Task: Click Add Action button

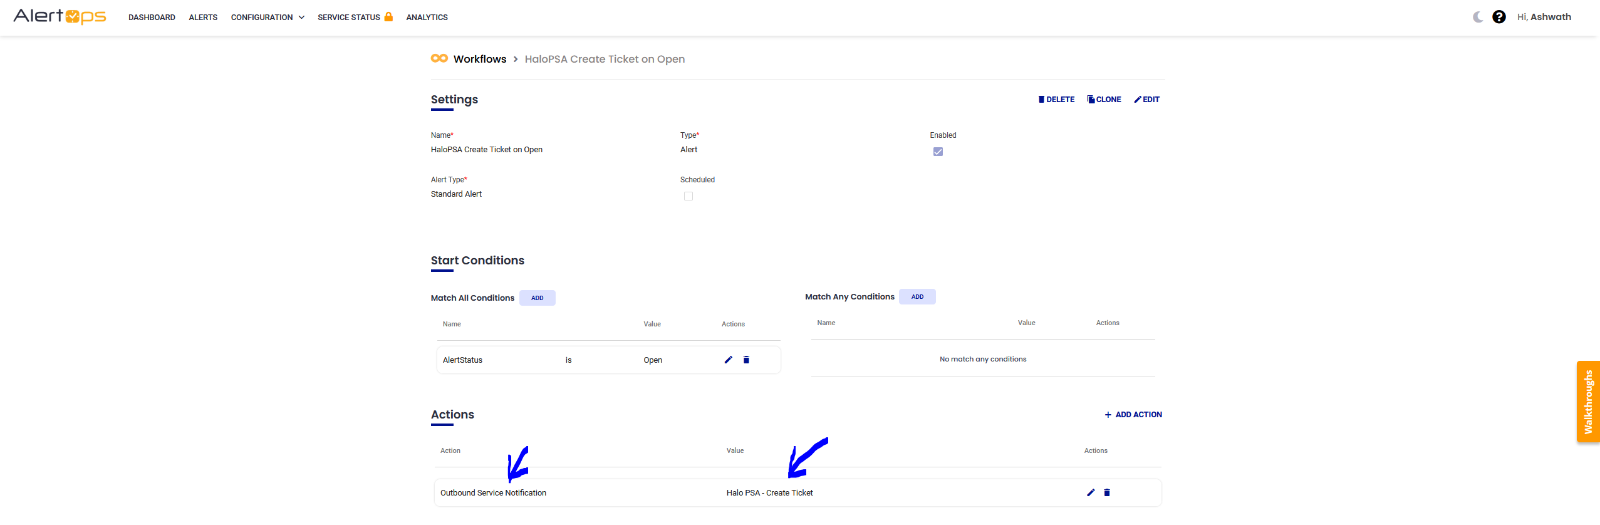Action: 1133,415
